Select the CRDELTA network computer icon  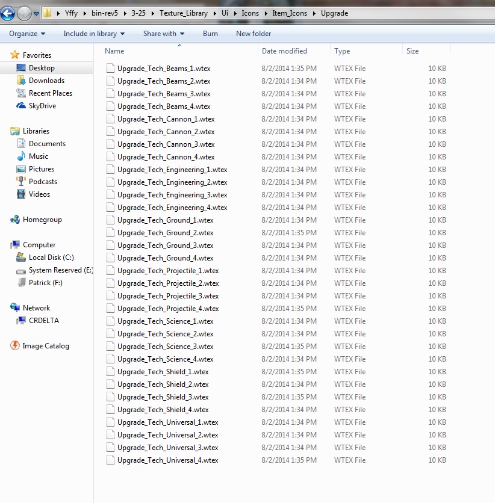[x=21, y=321]
